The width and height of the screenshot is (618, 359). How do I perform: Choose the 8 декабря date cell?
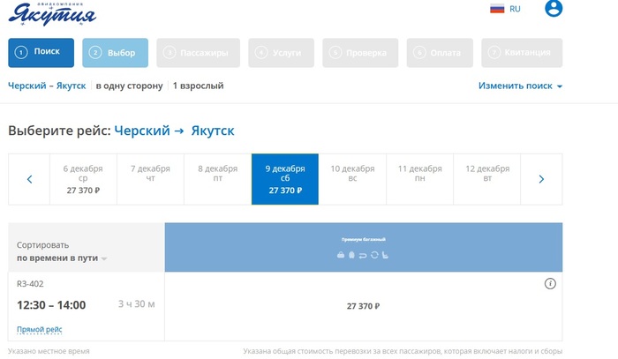coord(218,180)
